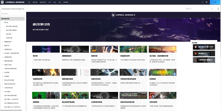Collapse the 新内容 sidebar section

[x=3, y=23]
